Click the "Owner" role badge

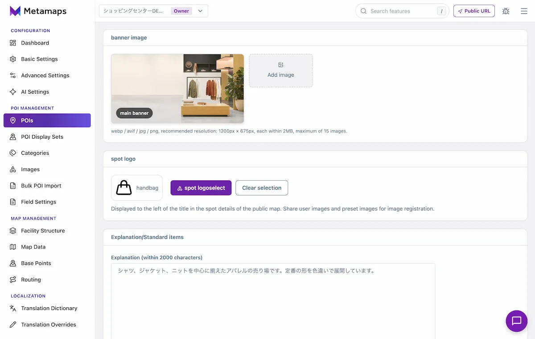point(181,11)
